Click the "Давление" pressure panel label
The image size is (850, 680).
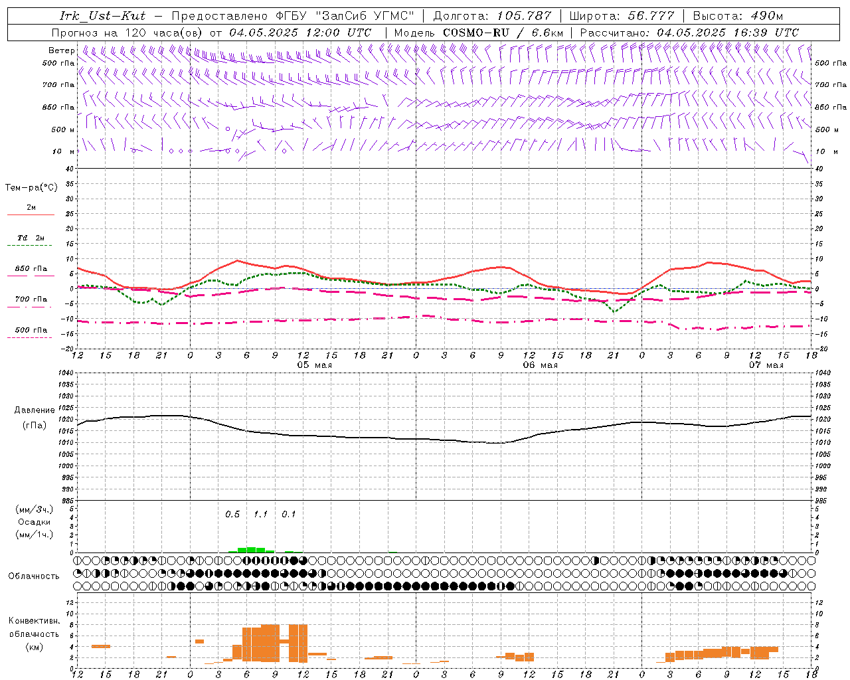click(x=35, y=410)
